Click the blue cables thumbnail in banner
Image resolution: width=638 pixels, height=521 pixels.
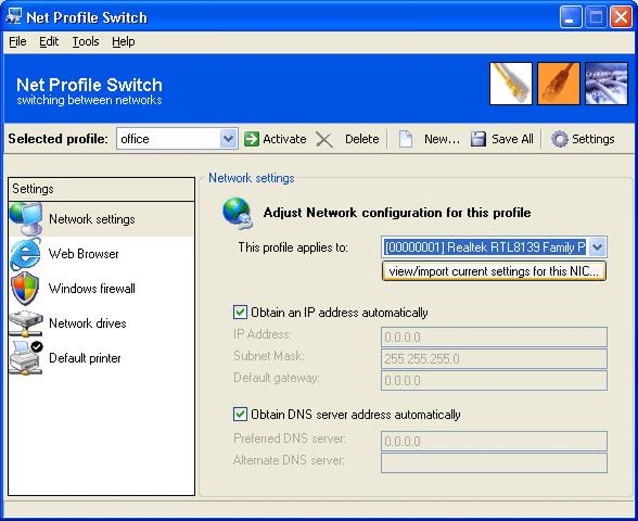coord(606,83)
